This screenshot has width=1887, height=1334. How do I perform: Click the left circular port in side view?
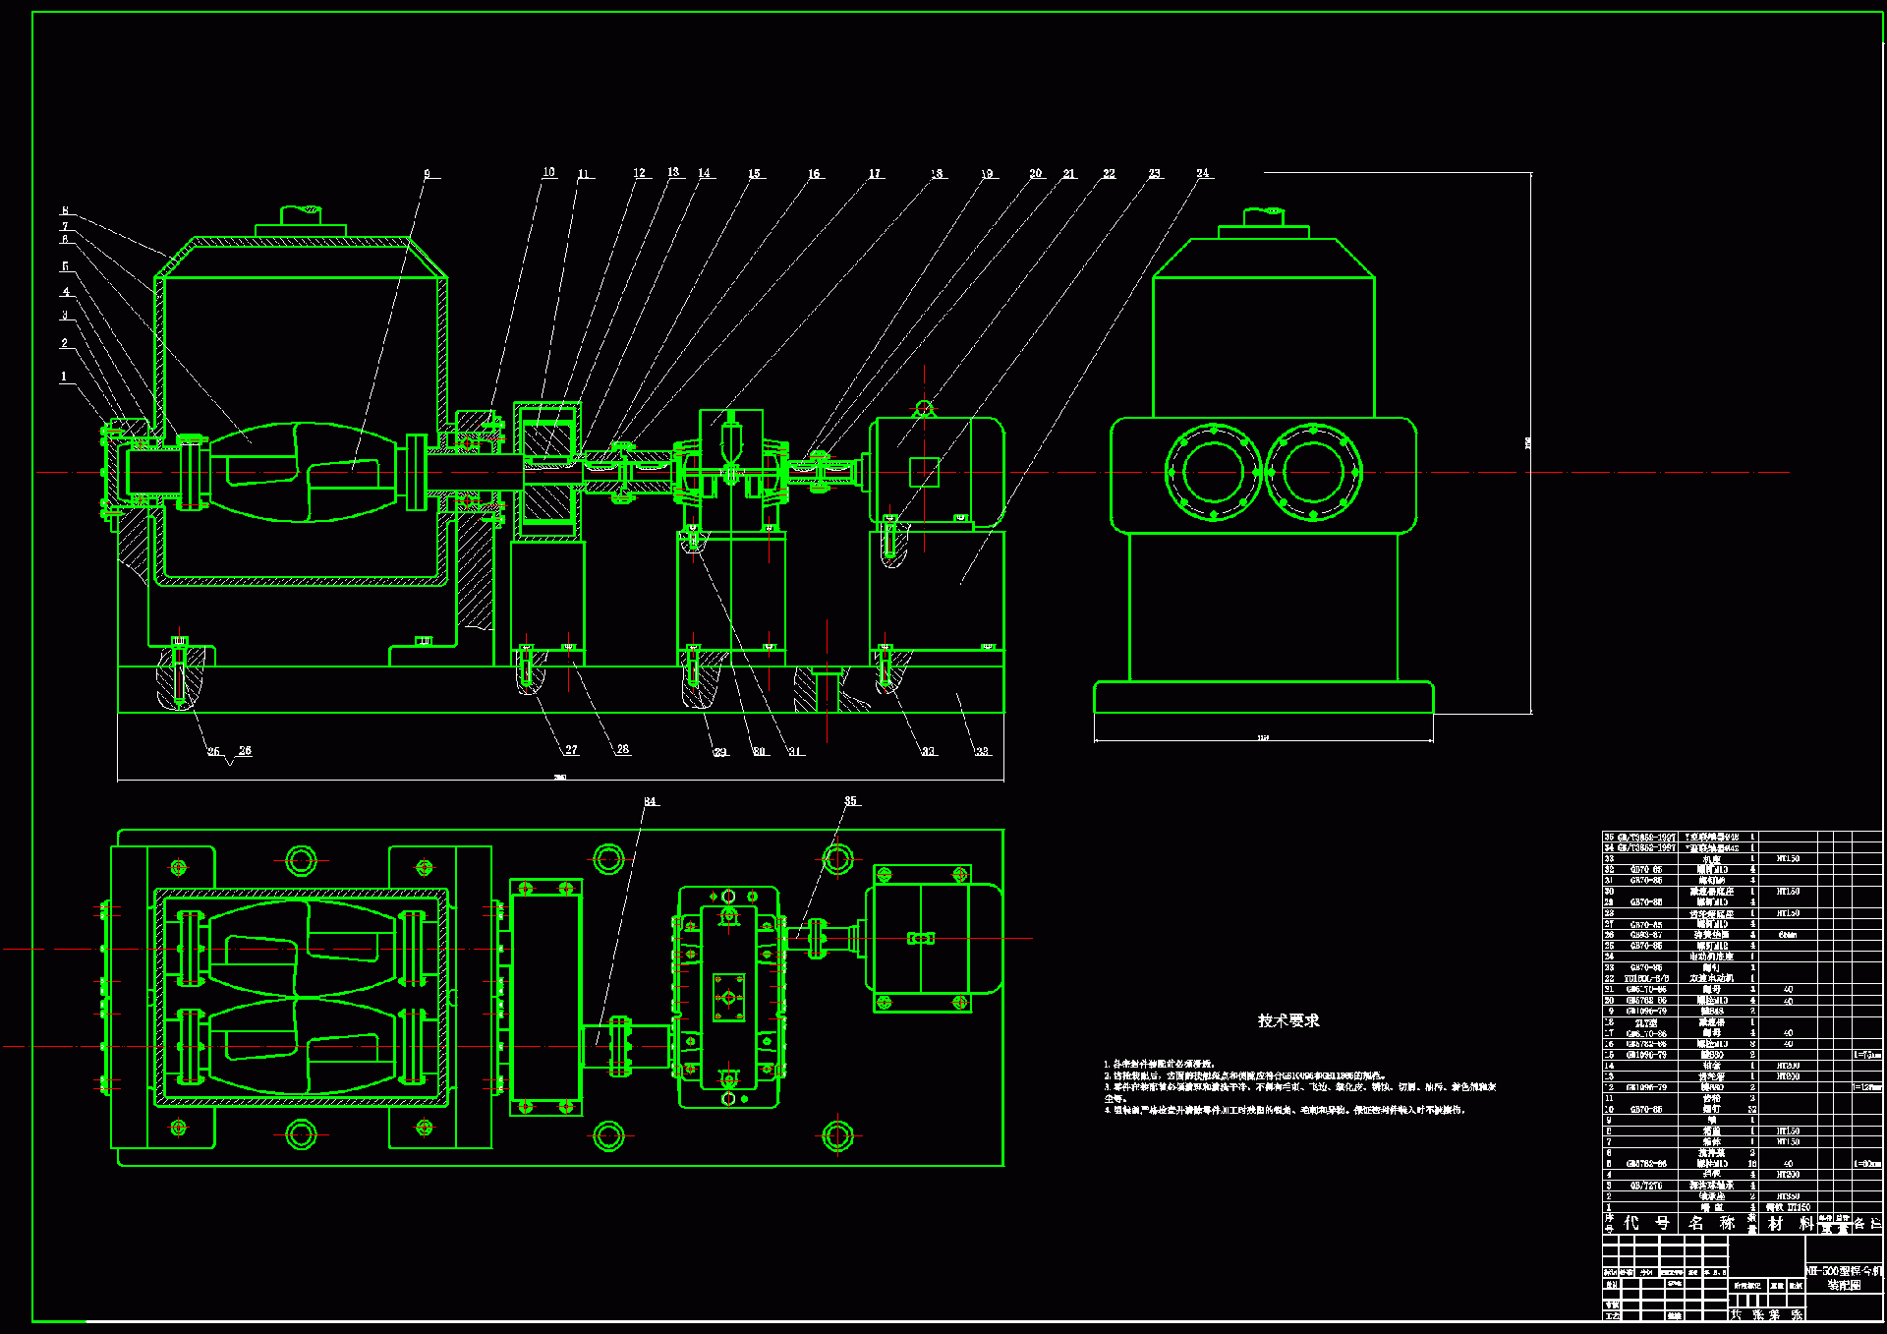point(1214,473)
